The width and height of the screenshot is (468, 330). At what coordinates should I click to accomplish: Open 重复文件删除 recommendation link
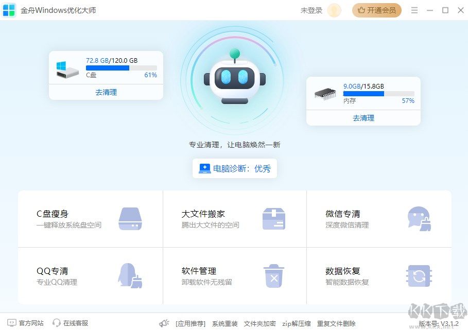tap(336, 323)
